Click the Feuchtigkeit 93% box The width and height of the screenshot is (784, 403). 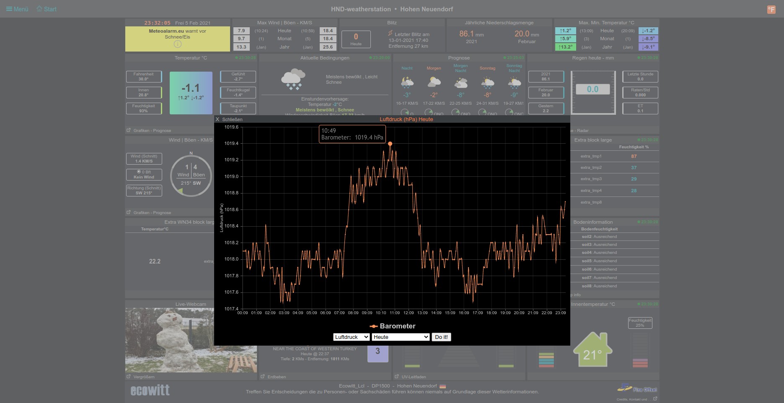[144, 108]
